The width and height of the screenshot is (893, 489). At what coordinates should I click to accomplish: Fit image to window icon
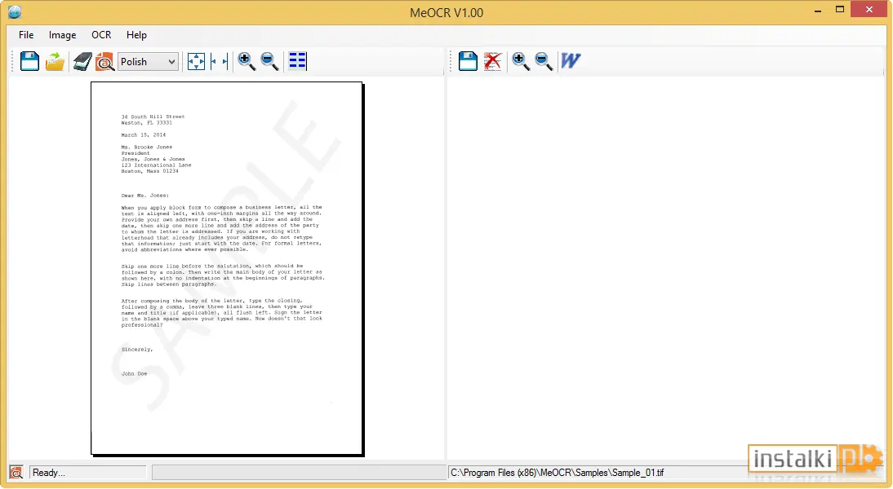tap(196, 61)
